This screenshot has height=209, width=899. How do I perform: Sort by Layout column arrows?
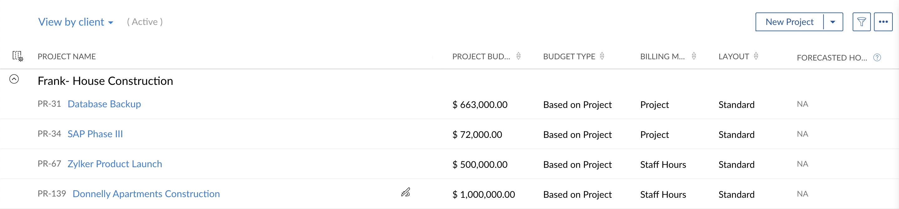756,56
